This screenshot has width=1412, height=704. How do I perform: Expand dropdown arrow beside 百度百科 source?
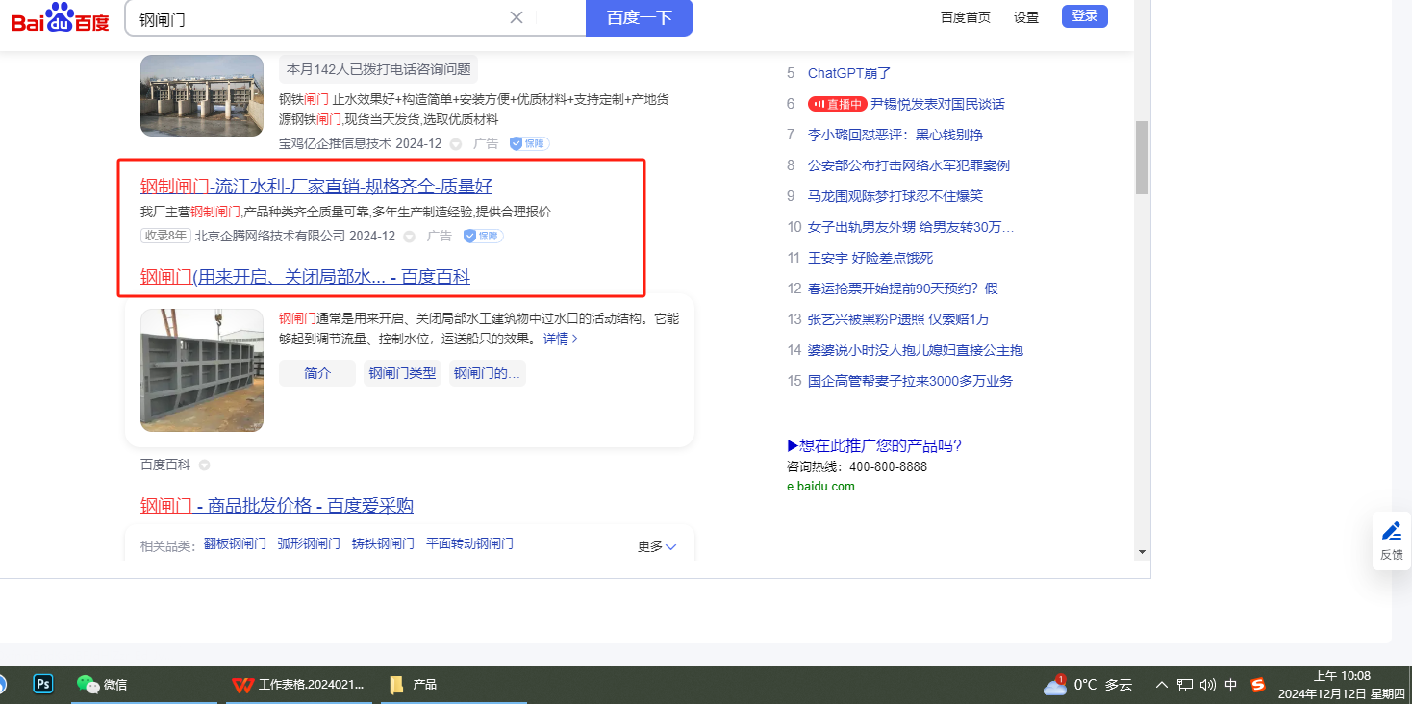click(204, 465)
